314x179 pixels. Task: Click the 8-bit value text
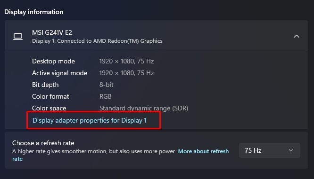coord(107,85)
